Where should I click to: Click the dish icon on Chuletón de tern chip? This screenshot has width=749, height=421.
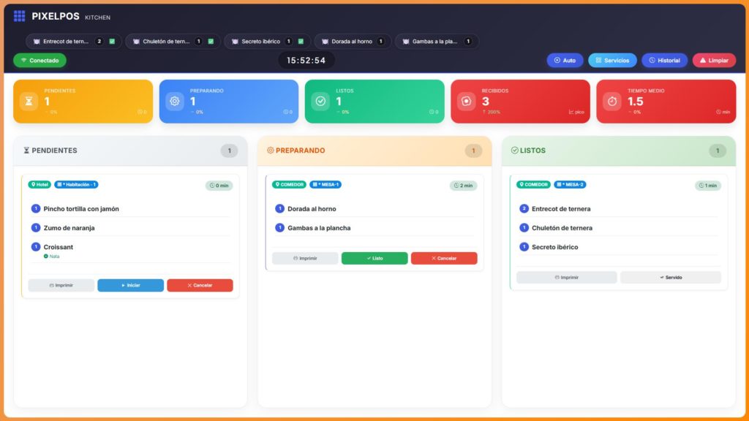coord(136,42)
